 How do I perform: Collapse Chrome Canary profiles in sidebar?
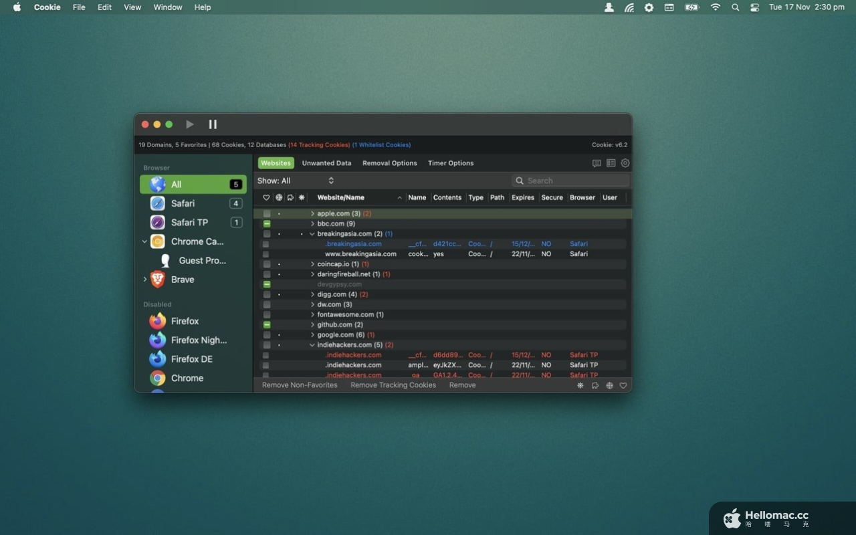(x=144, y=241)
